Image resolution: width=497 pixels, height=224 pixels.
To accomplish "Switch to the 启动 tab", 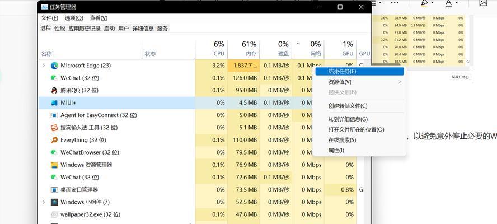I will [x=109, y=29].
